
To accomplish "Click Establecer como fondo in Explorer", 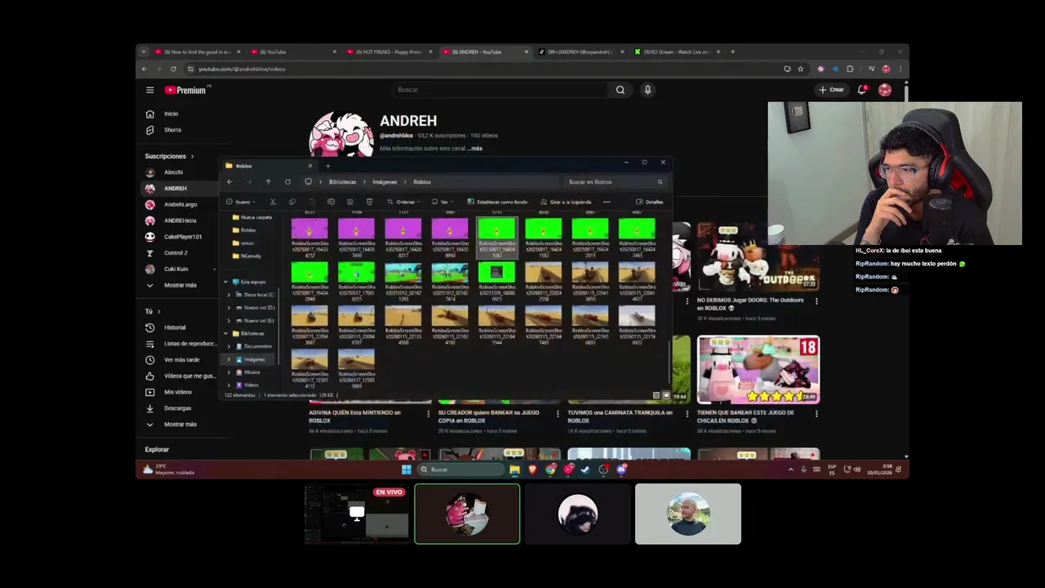I will [497, 202].
